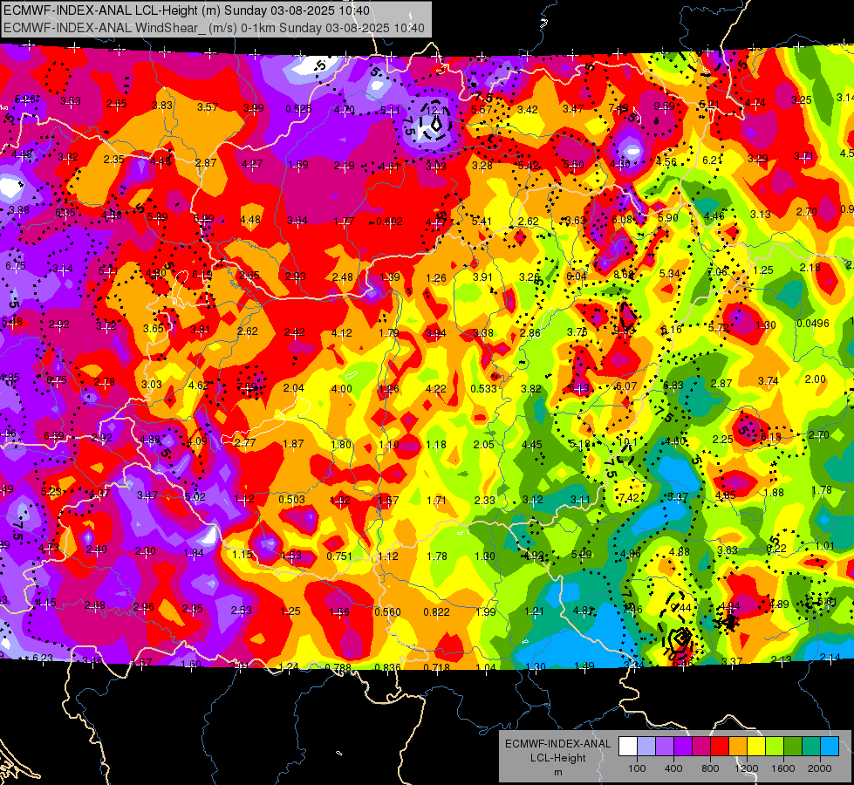Click the legend tick label 1600
The image size is (854, 785).
782,768
